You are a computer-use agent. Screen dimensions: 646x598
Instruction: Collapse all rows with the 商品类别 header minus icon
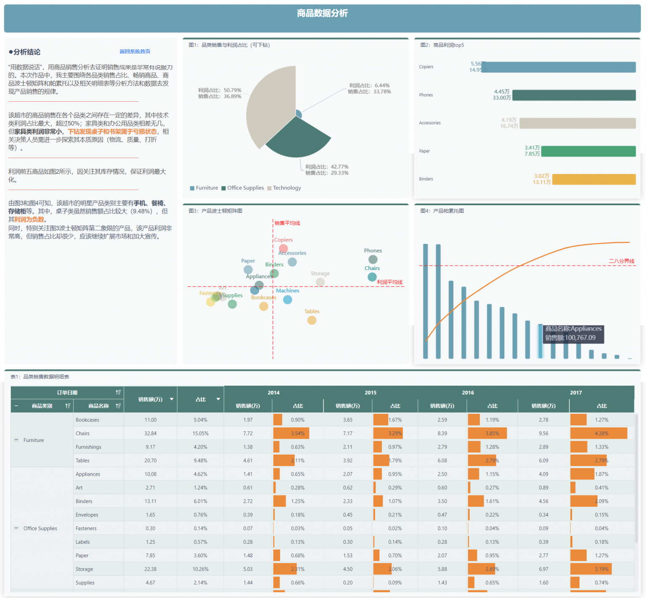[16, 406]
